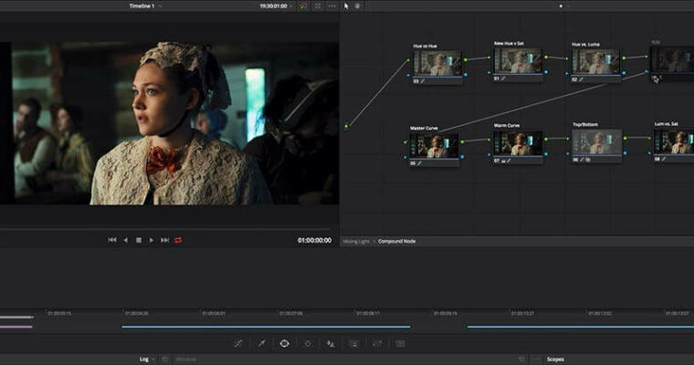The image size is (694, 365).
Task: Click the Mixing Light breadcrumb
Action: tap(356, 242)
